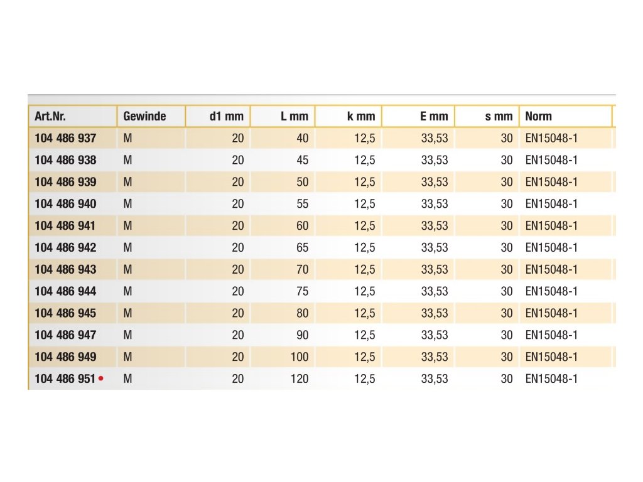Open article number 104 486 947
The height and width of the screenshot is (482, 643).
coord(65,335)
